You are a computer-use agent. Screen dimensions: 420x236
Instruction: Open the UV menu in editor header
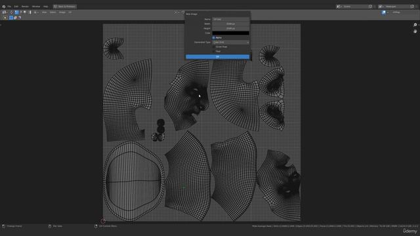pyautogui.click(x=70, y=12)
